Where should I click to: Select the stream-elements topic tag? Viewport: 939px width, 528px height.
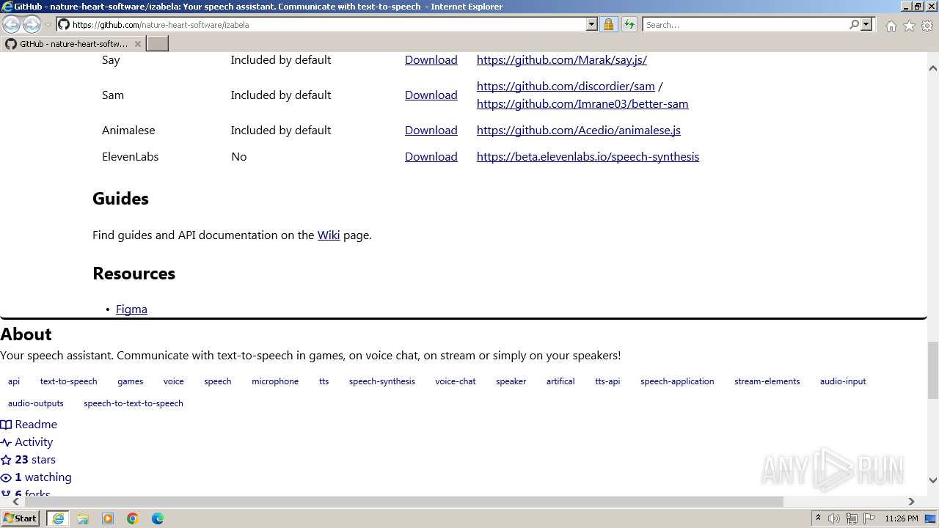(767, 381)
